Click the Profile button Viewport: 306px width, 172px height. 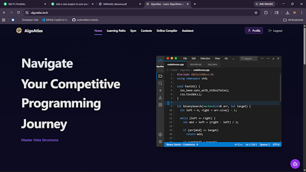pos(254,31)
